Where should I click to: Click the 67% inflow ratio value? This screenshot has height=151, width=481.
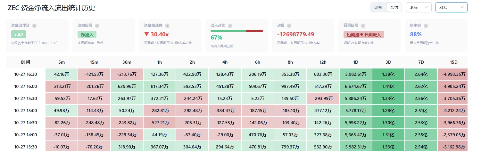point(216,37)
